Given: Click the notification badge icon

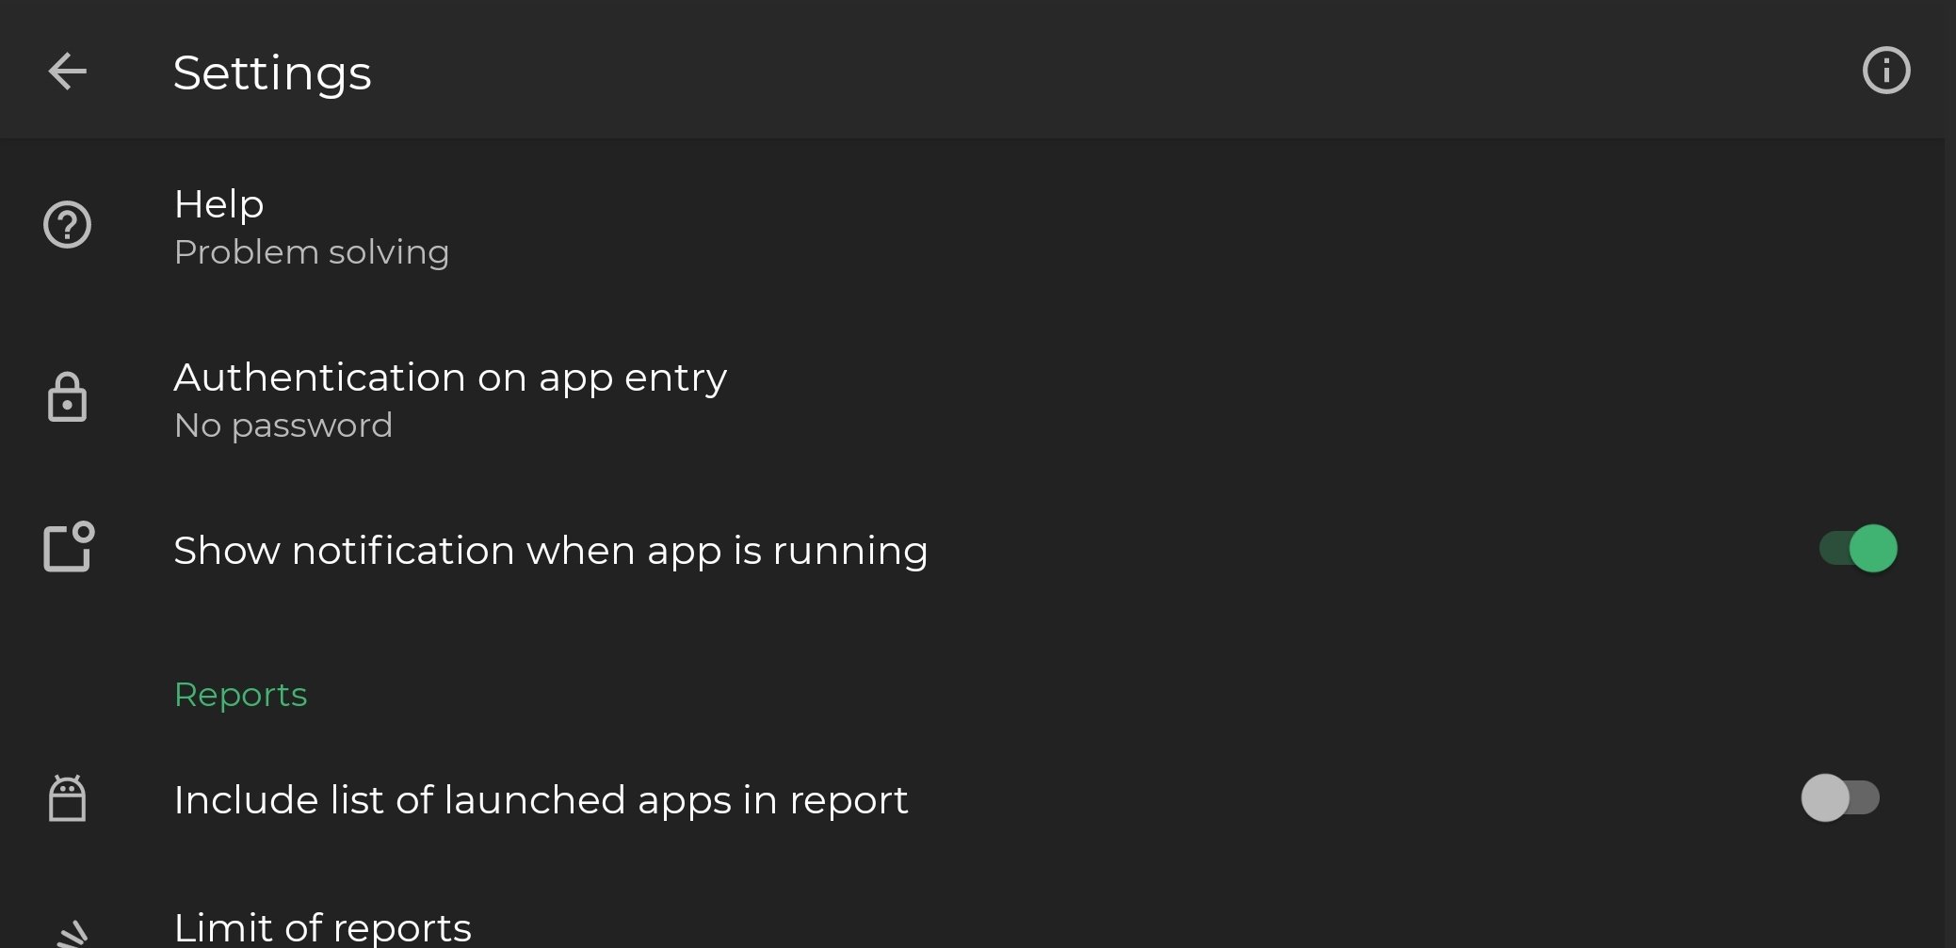Looking at the screenshot, I should coord(69,546).
